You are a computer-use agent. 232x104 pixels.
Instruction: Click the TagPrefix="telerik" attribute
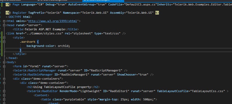(x=45, y=13)
